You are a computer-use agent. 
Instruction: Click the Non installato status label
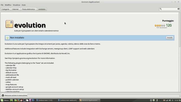point(17,38)
